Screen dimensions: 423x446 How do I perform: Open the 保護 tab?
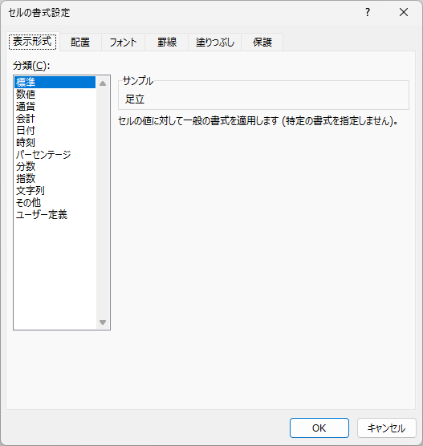(x=262, y=42)
